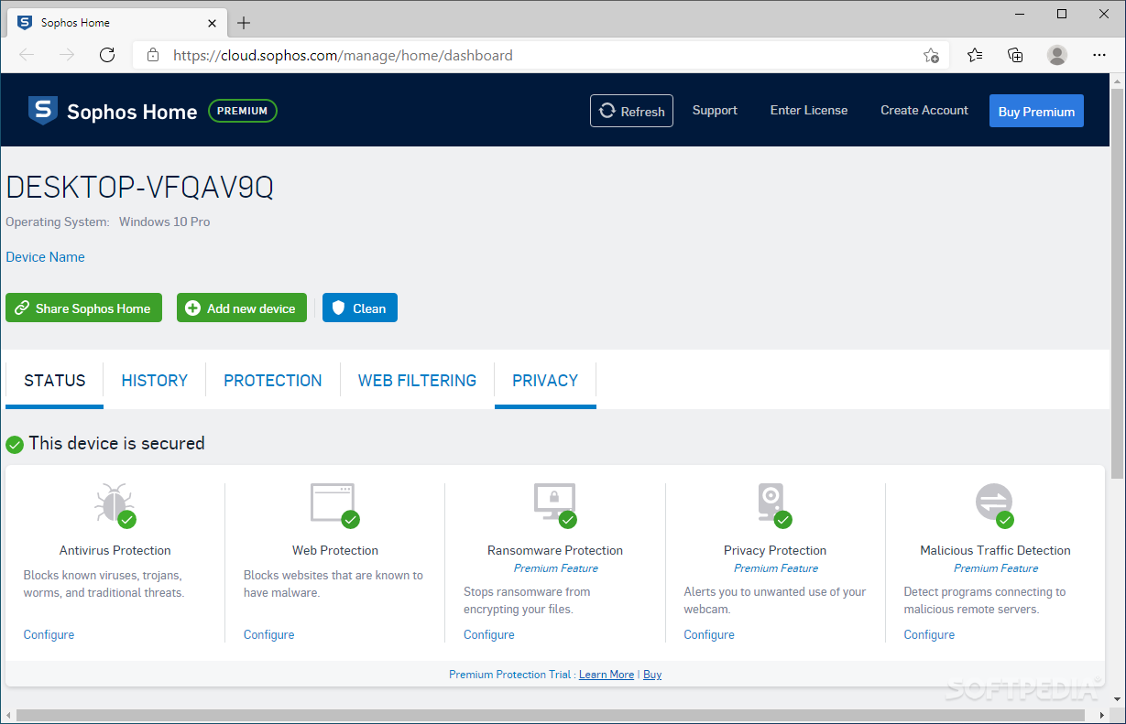The height and width of the screenshot is (724, 1126).
Task: Click Premium Feature label under Malicious Traffic Detection
Action: click(995, 568)
